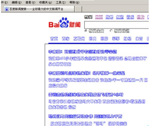Open sub-story 马官方承认客机或在马六甲失联

click(75, 101)
